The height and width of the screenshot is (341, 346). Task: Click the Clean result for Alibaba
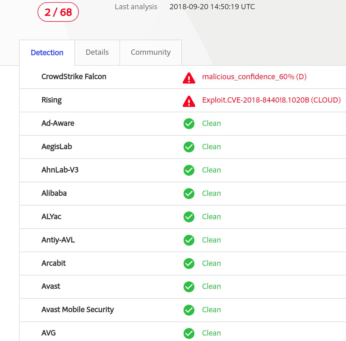(x=212, y=193)
